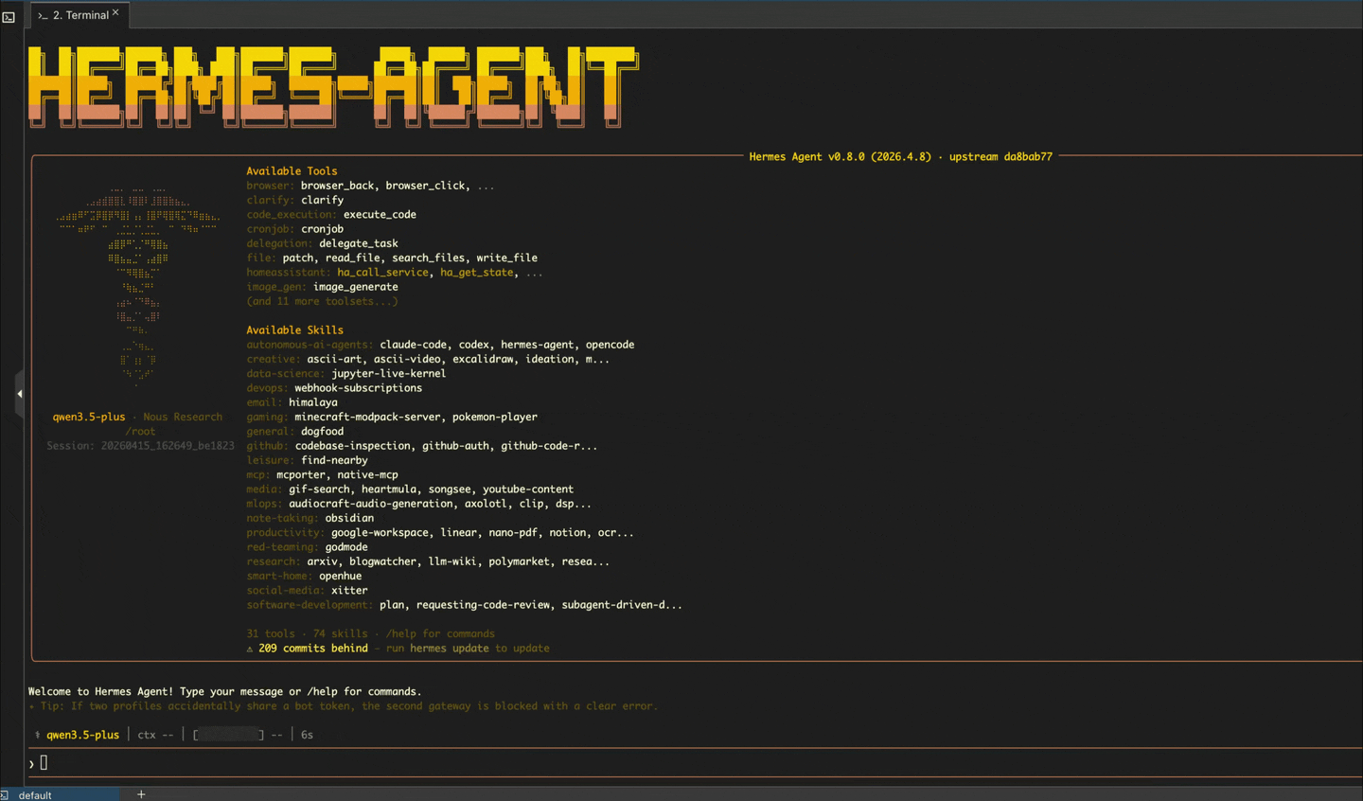Click "ascii-art" skill name
The height and width of the screenshot is (801, 1363).
334,359
